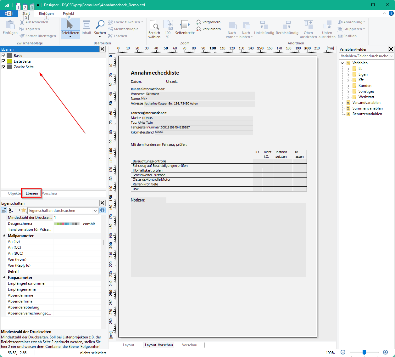
Task: Fit view with Seitenbreite icon
Action: (185, 25)
